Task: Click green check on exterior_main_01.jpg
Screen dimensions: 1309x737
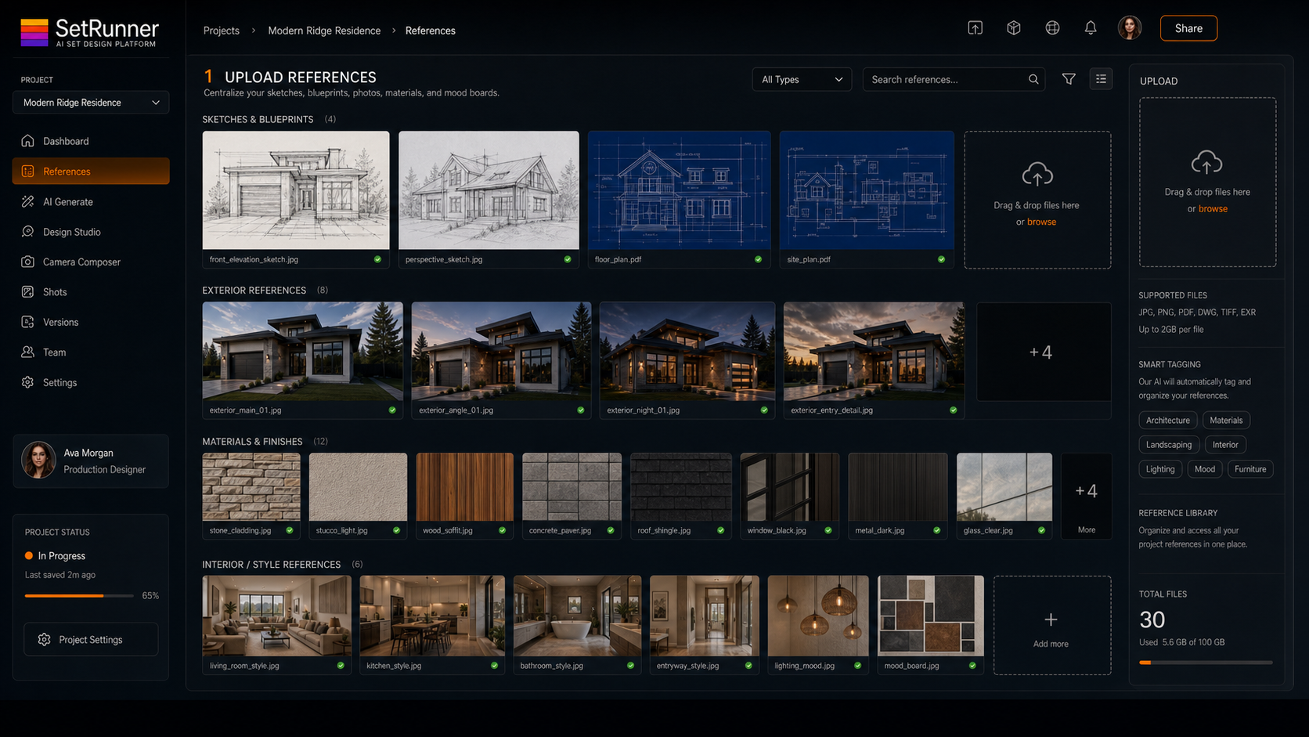Action: (392, 410)
